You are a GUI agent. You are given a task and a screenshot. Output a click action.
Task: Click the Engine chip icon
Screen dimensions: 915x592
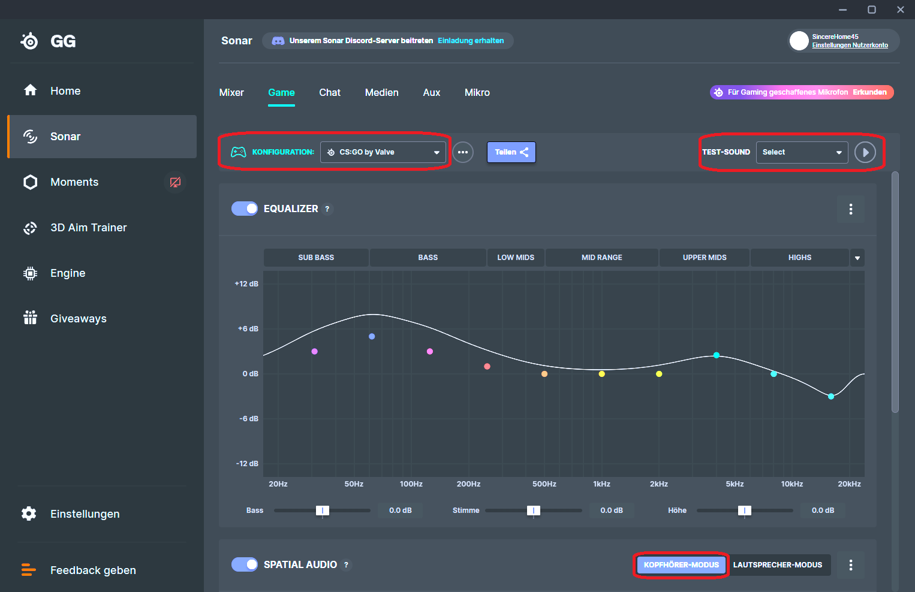(30, 273)
